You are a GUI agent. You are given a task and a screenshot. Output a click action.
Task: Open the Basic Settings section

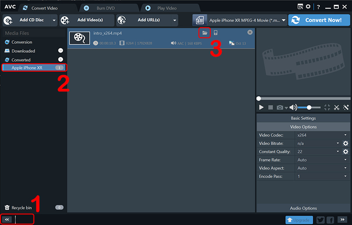(303, 118)
